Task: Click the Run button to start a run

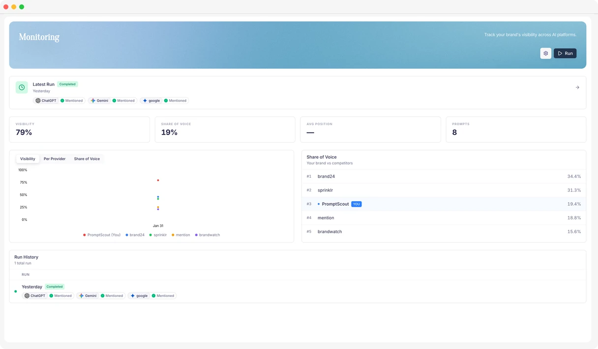Action: click(x=565, y=53)
